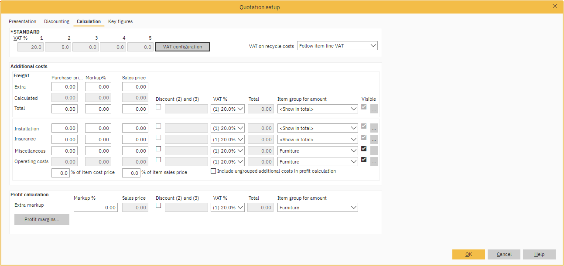Toggle the Miscellaneous Visible checkbox
This screenshot has width=564, height=266.
[x=364, y=149]
